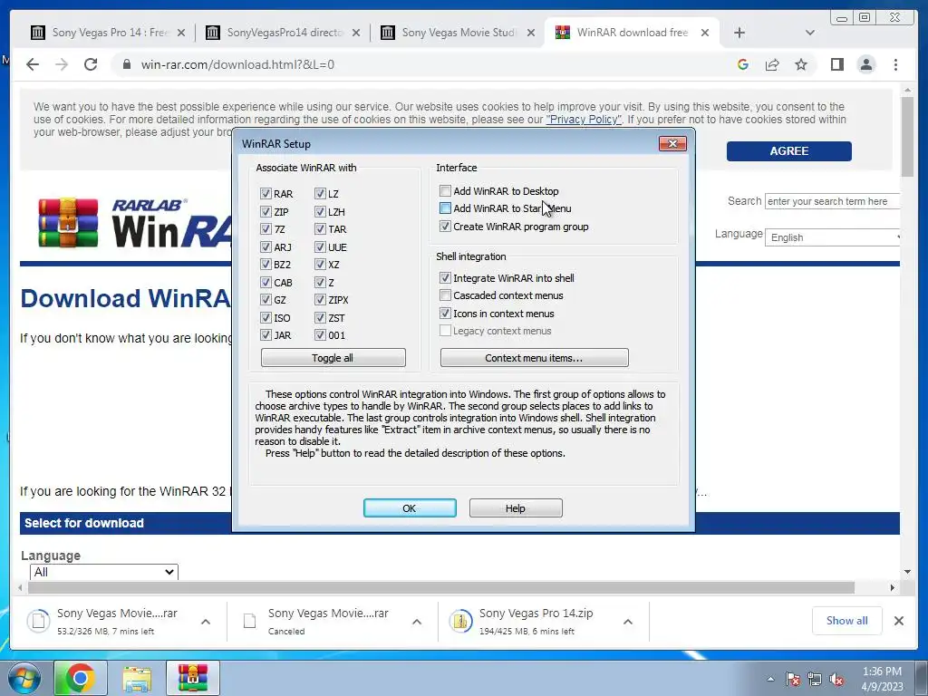Open Context menu items button
The height and width of the screenshot is (696, 928).
[x=535, y=357]
